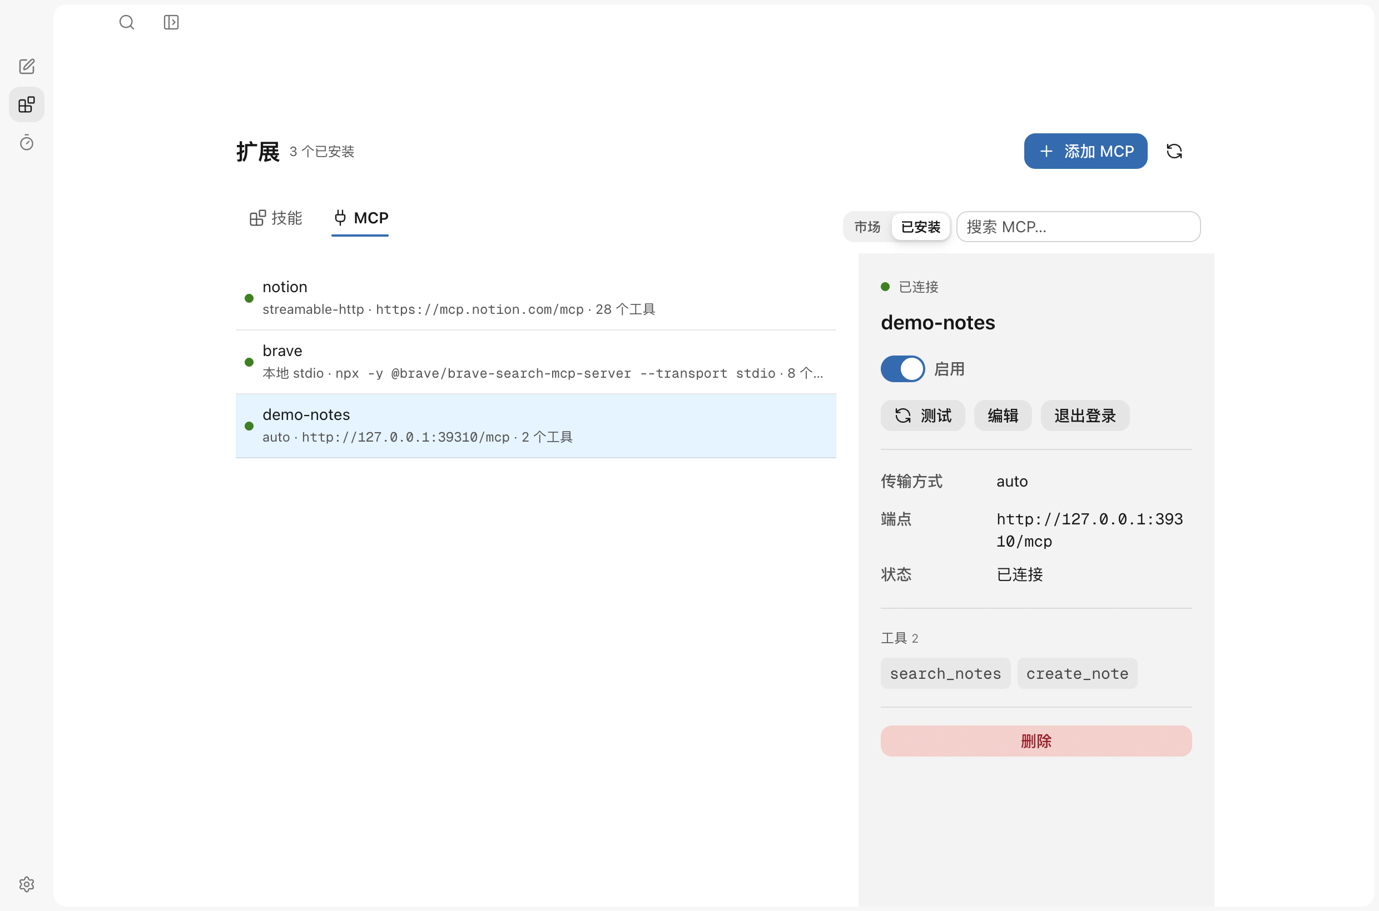Screen dimensions: 1379x911
Task: Start a new chat via compose icon
Action: coord(27,66)
